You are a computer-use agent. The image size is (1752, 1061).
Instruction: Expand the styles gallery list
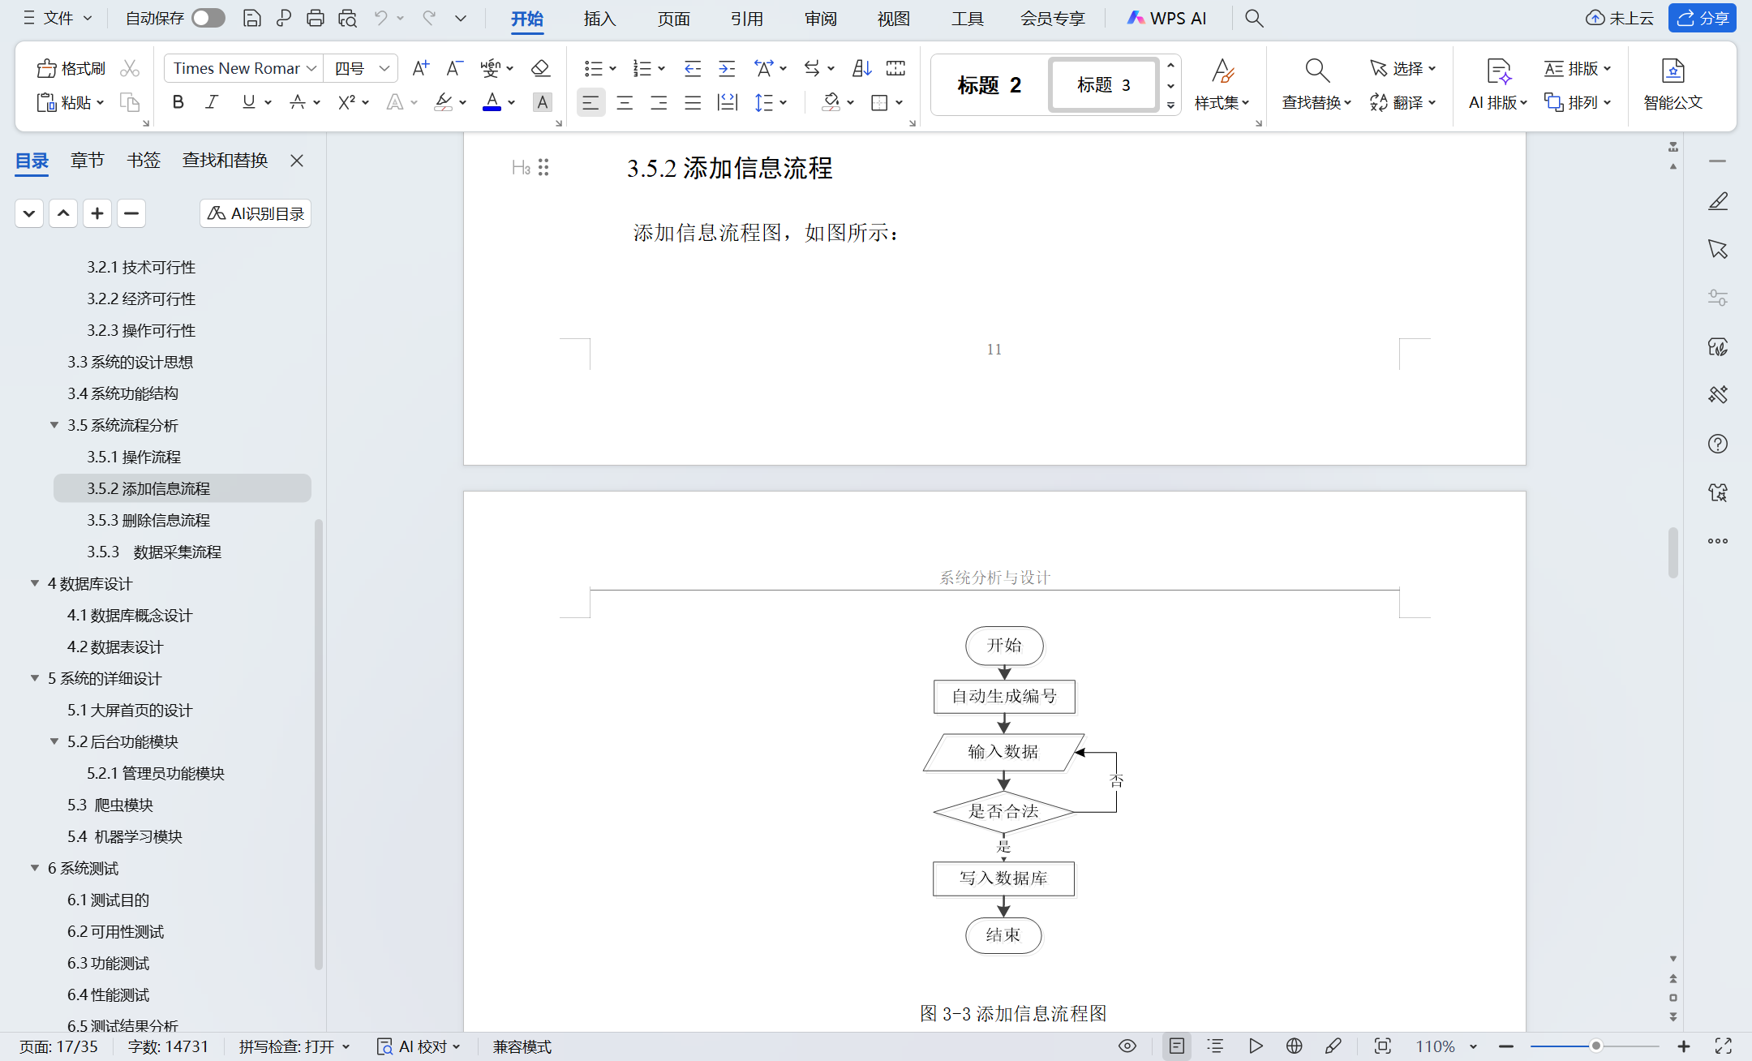click(1170, 105)
